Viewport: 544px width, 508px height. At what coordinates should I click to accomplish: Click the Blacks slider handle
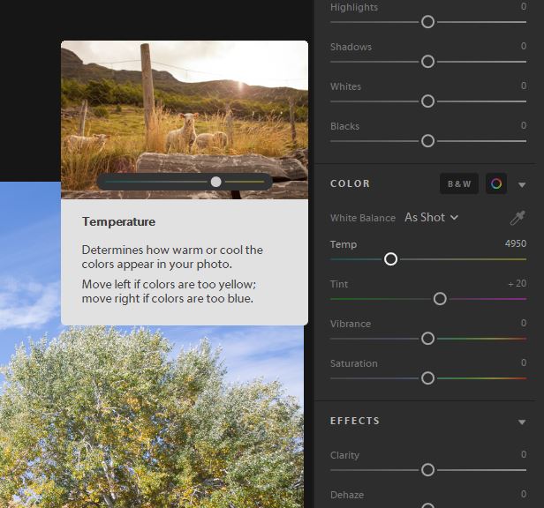tap(427, 141)
